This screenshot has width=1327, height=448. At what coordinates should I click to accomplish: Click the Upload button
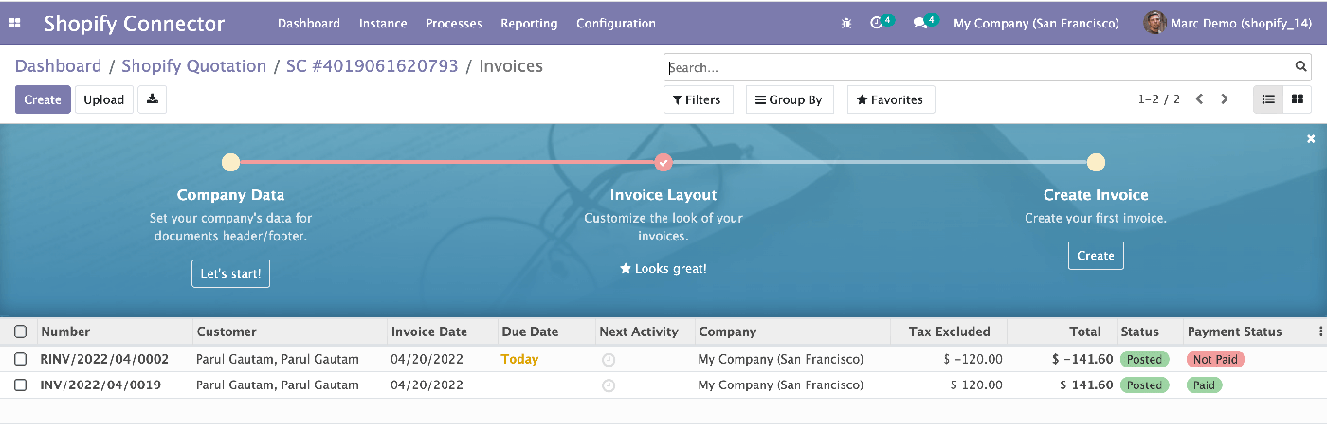tap(104, 99)
